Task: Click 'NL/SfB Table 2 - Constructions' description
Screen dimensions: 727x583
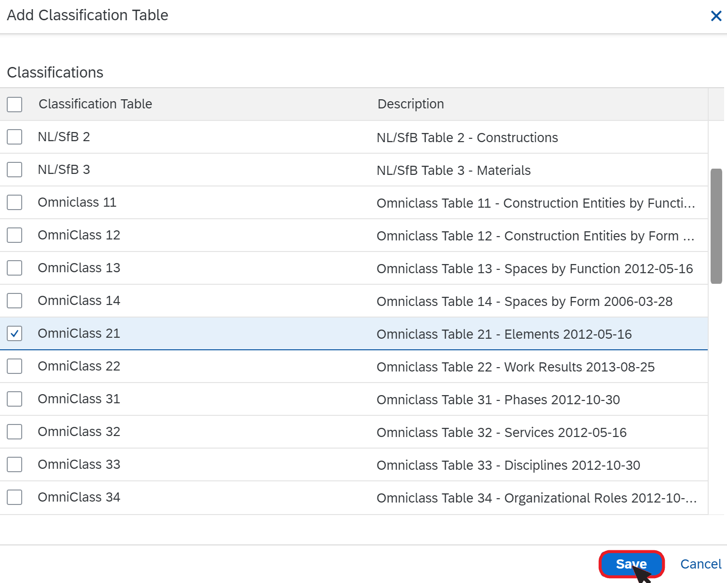Action: (x=467, y=138)
